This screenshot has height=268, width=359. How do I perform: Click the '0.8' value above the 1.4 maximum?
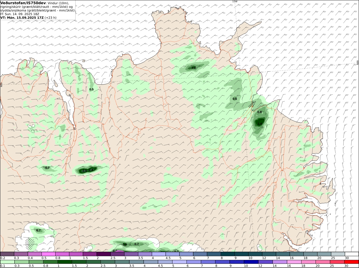point(259,112)
